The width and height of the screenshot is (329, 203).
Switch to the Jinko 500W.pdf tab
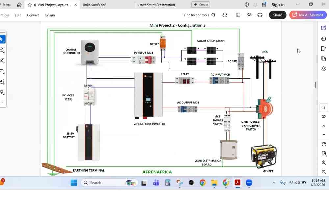pyautogui.click(x=94, y=5)
